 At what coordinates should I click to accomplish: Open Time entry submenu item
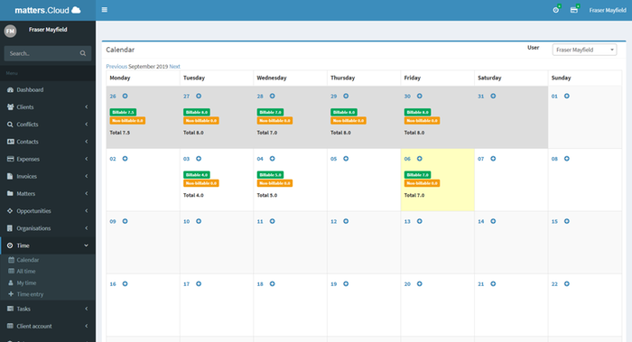pos(30,294)
